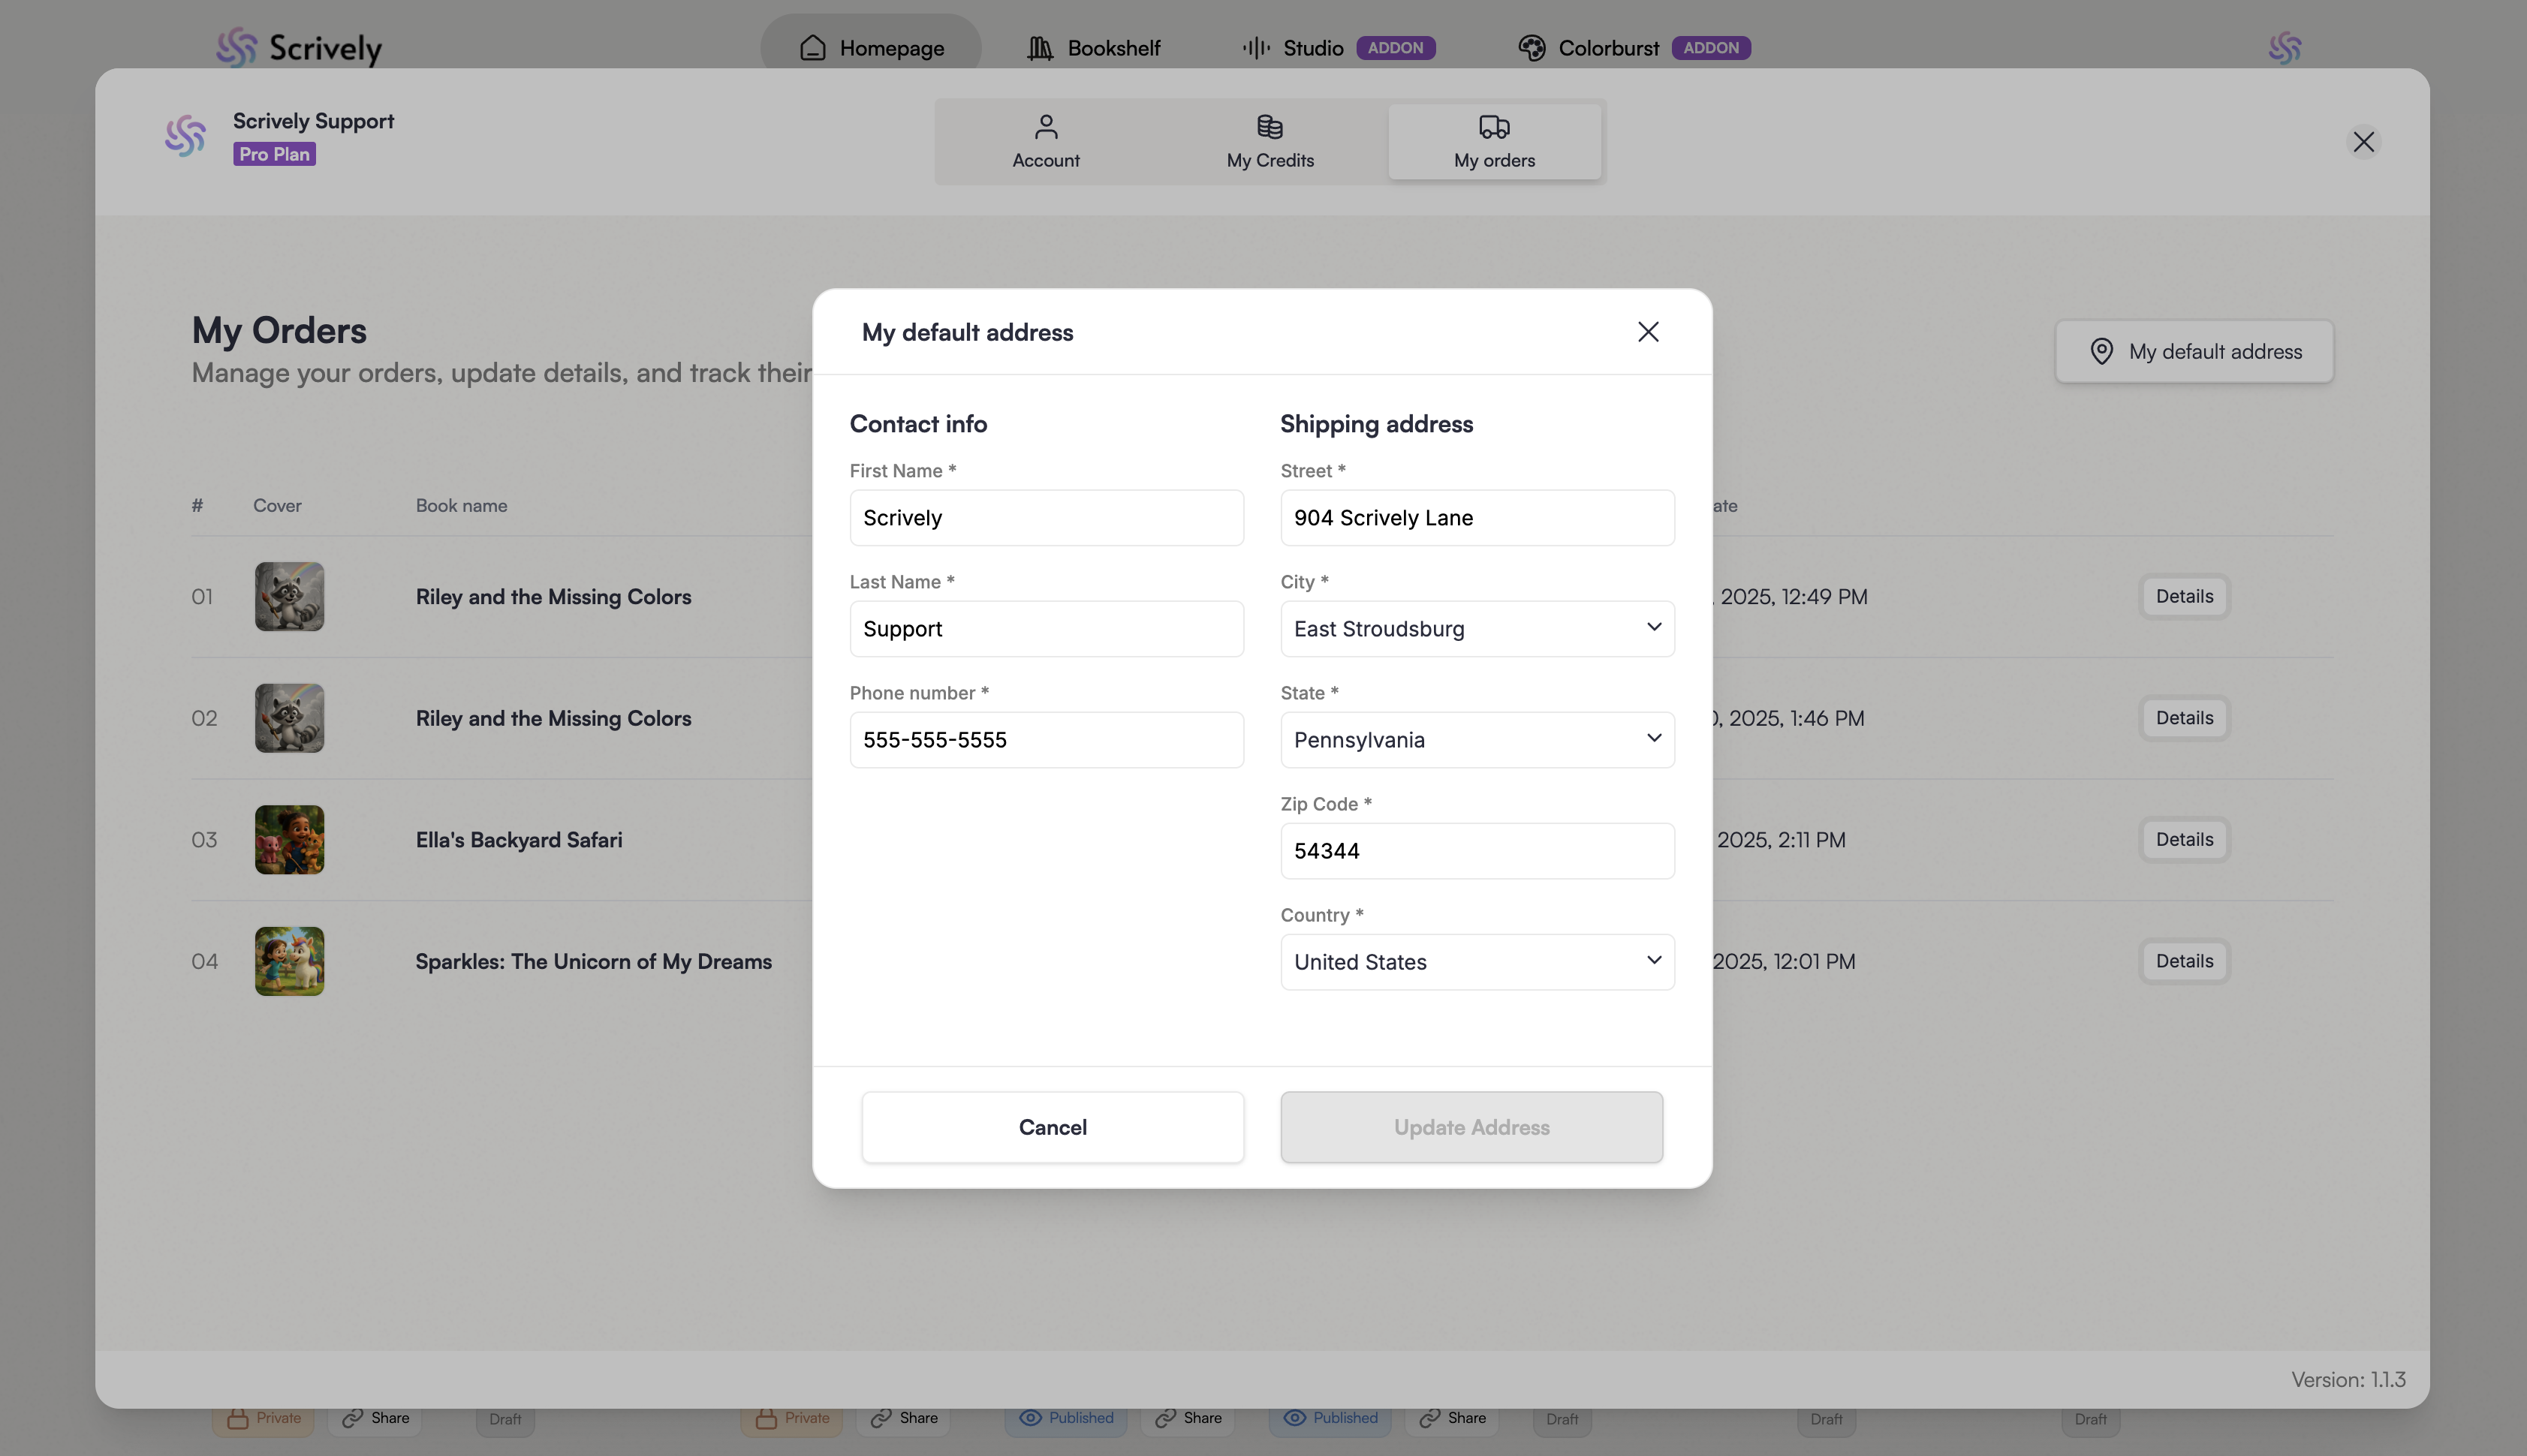Viewport: 2527px width, 1456px height.
Task: Open the State dropdown showing Pennsylvania
Action: click(1476, 740)
